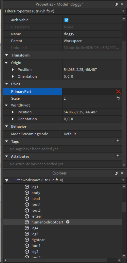This screenshot has height=263, width=127.
Task: Click the leg2 part icon
Action: click(x=27, y=252)
